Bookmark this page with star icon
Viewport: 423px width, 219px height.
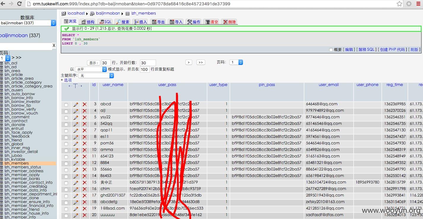(x=400, y=4)
